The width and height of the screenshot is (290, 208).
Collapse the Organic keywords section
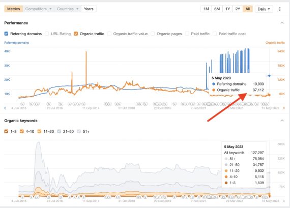point(282,121)
